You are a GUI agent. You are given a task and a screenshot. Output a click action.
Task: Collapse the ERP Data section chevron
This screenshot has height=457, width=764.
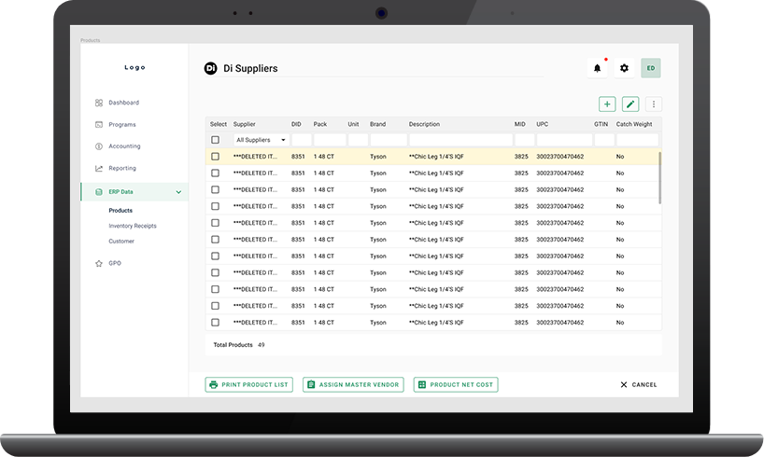tap(178, 192)
